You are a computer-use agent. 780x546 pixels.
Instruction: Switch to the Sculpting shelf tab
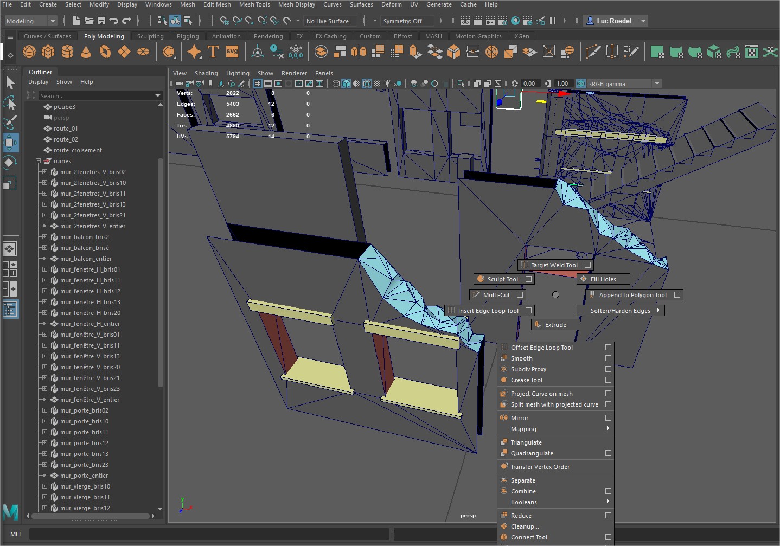[x=150, y=36]
